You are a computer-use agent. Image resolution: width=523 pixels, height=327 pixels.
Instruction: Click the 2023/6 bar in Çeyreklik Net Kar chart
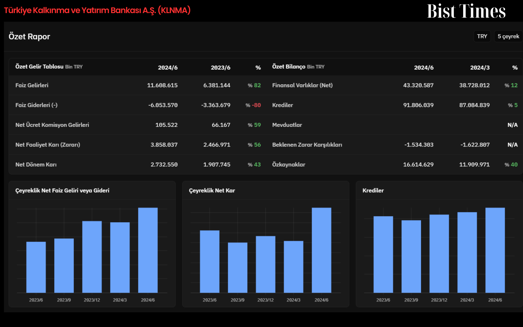[x=210, y=262]
